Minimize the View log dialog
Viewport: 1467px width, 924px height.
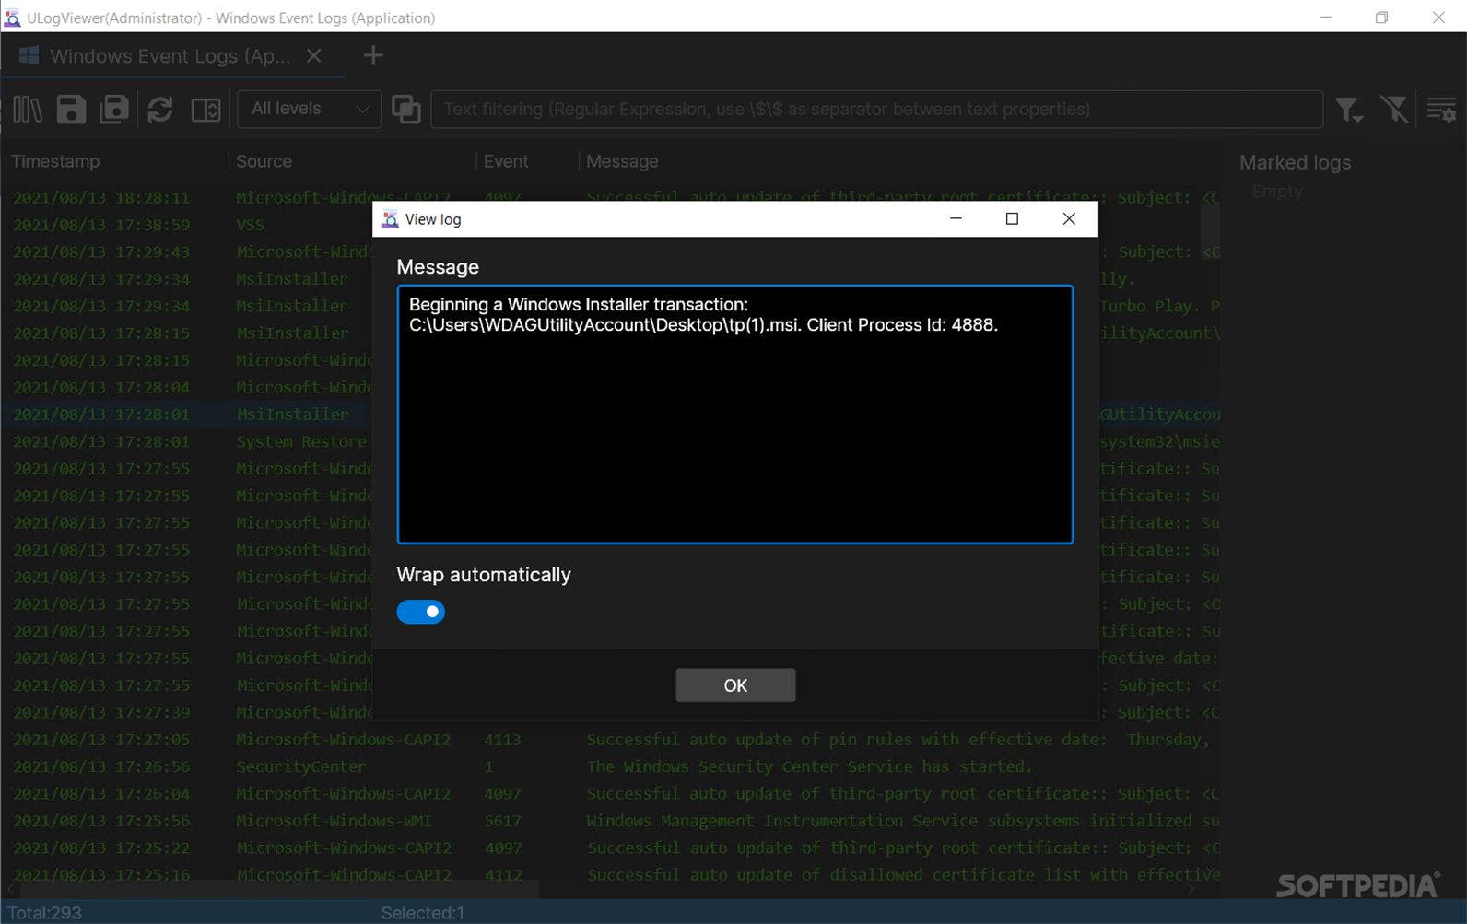click(956, 219)
